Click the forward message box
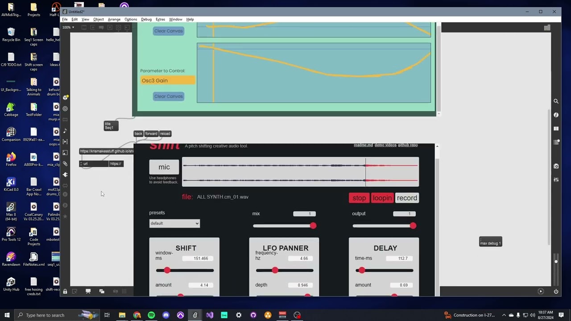 pos(151,134)
